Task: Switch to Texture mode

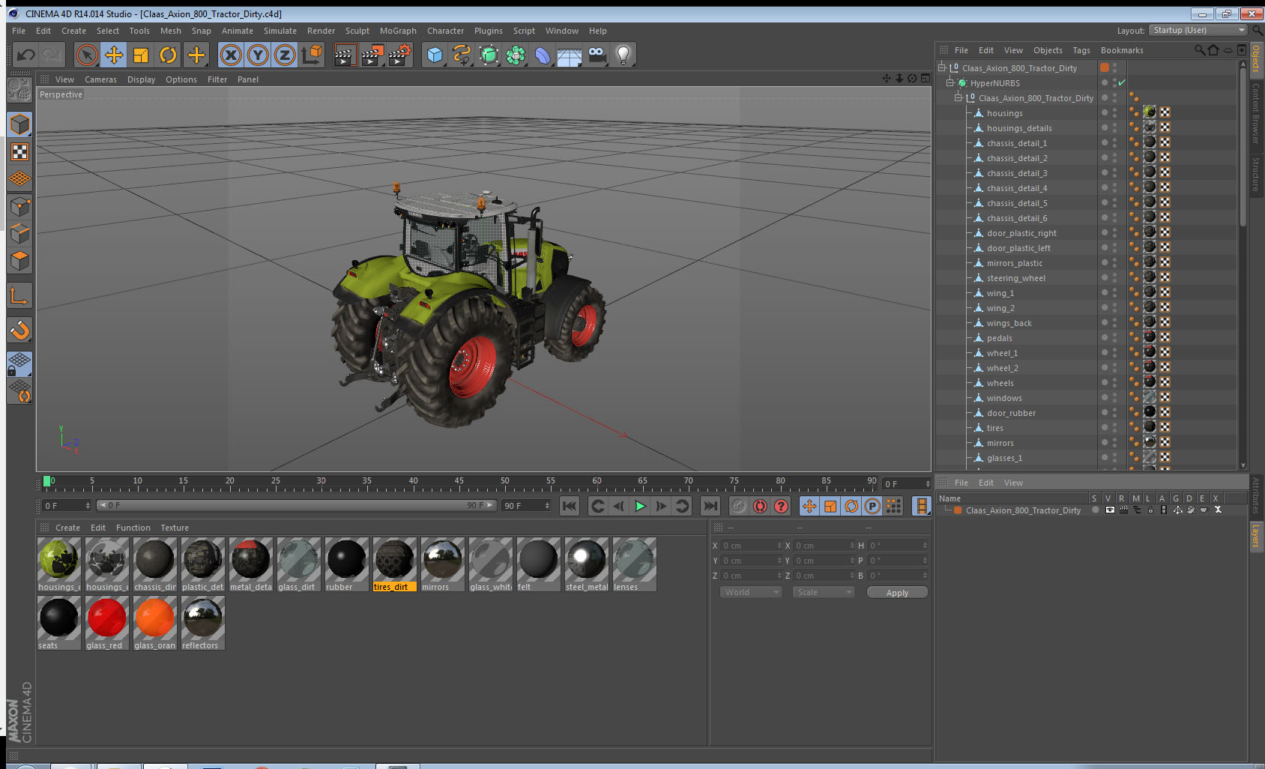Action: coord(19,152)
